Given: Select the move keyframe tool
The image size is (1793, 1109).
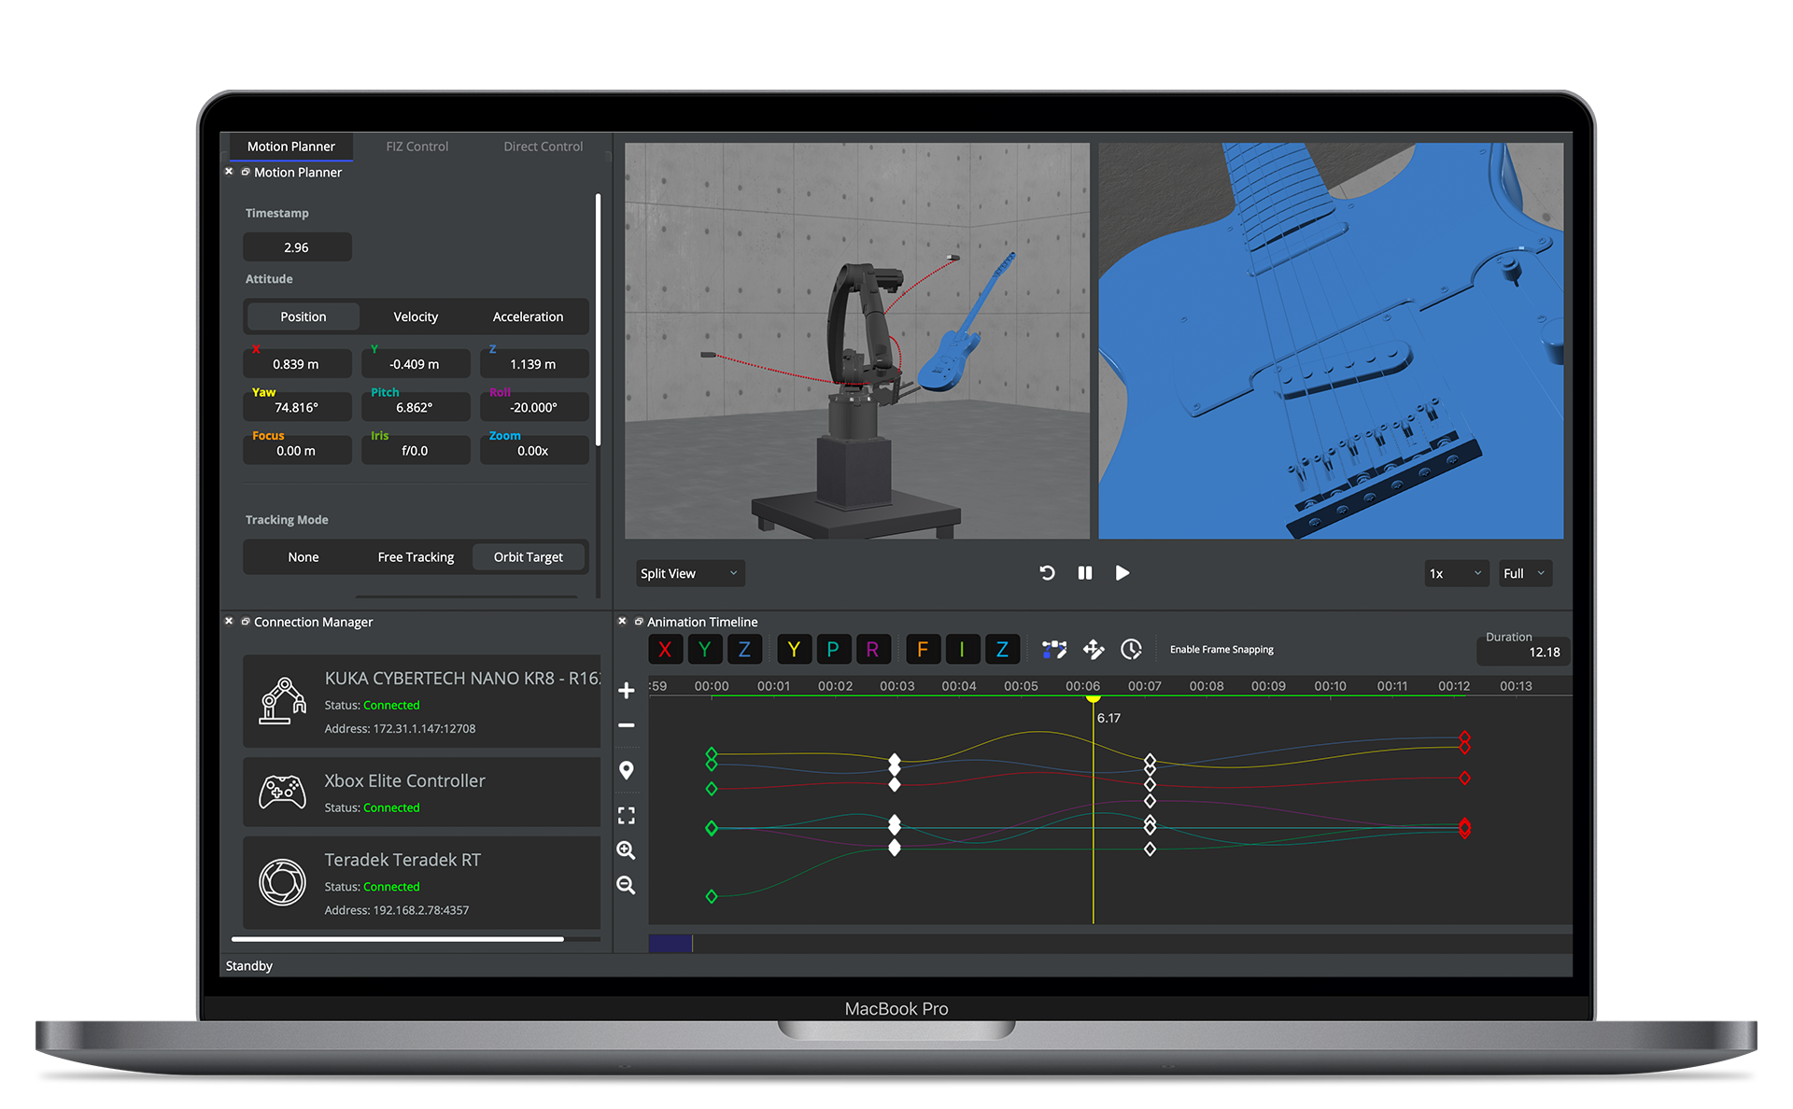Looking at the screenshot, I should coord(1093,649).
